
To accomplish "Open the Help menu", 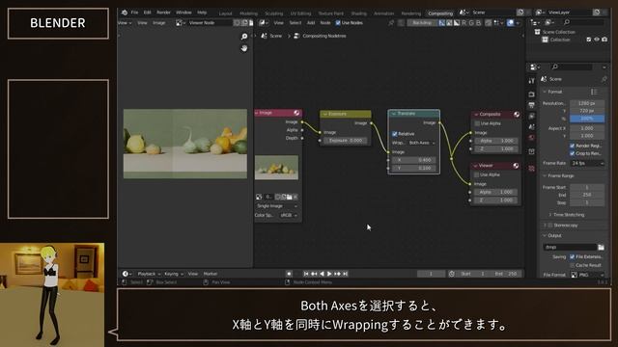I will coord(202,13).
